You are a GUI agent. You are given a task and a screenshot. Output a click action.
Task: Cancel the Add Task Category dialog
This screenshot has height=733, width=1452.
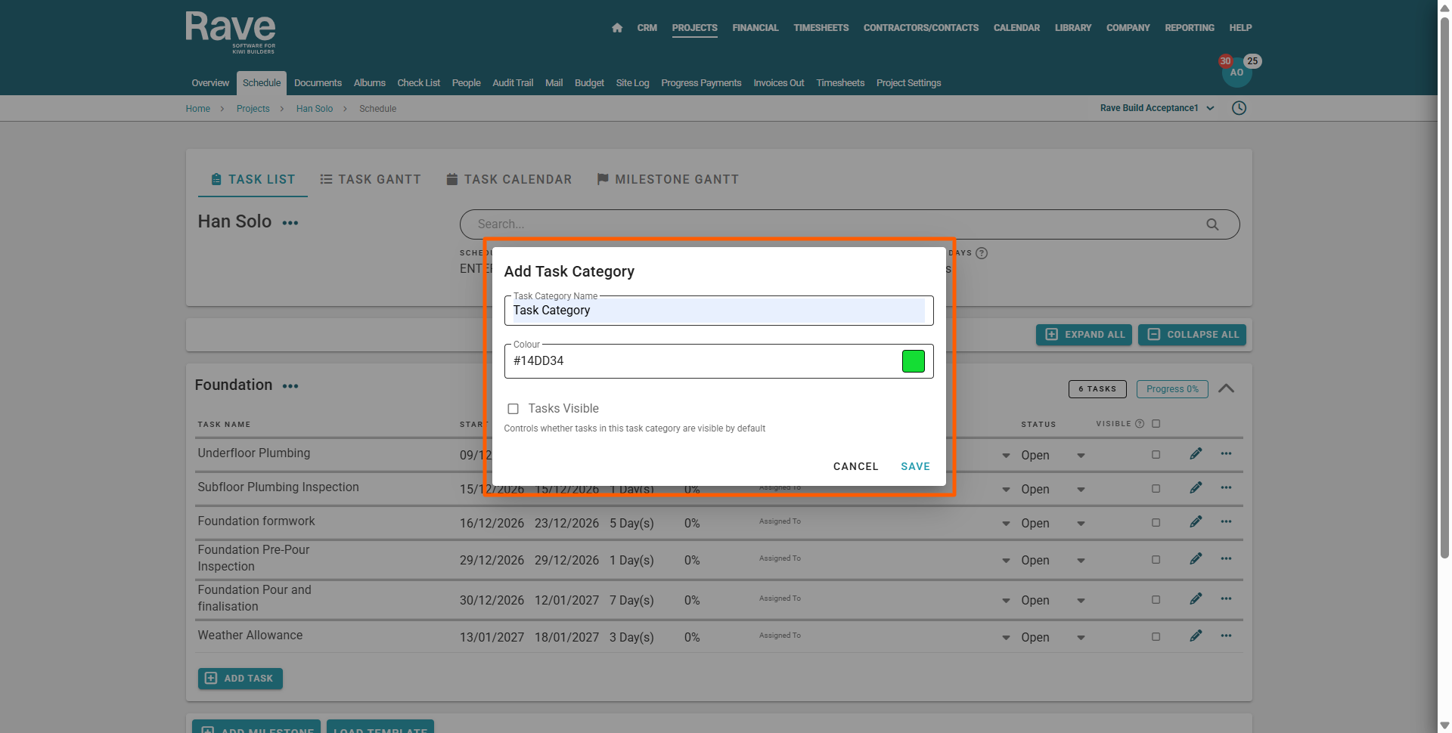point(855,466)
